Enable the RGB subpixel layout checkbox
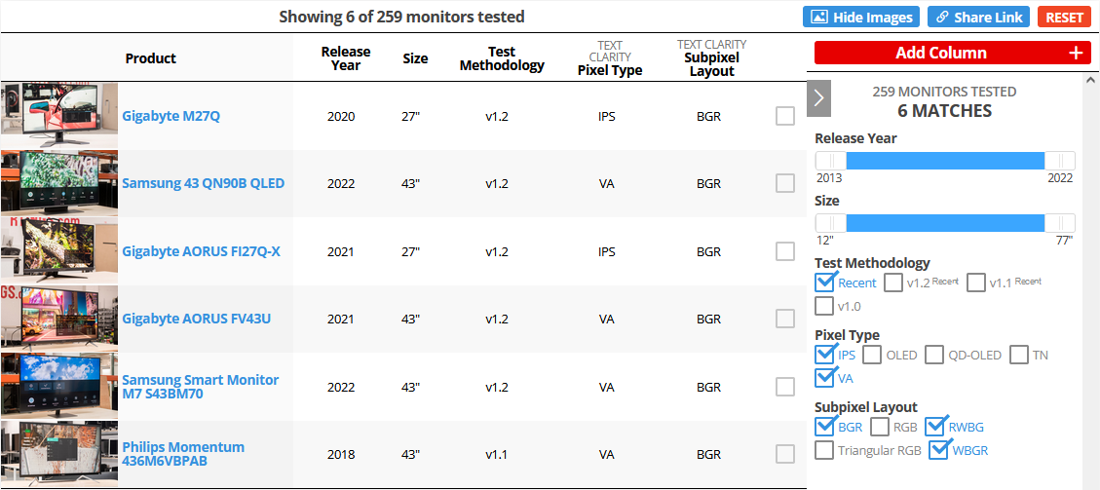 click(880, 427)
